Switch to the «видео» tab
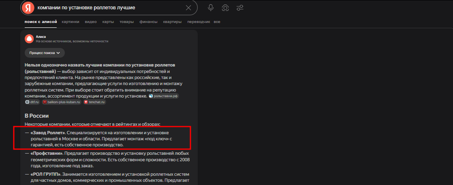 (x=91, y=22)
